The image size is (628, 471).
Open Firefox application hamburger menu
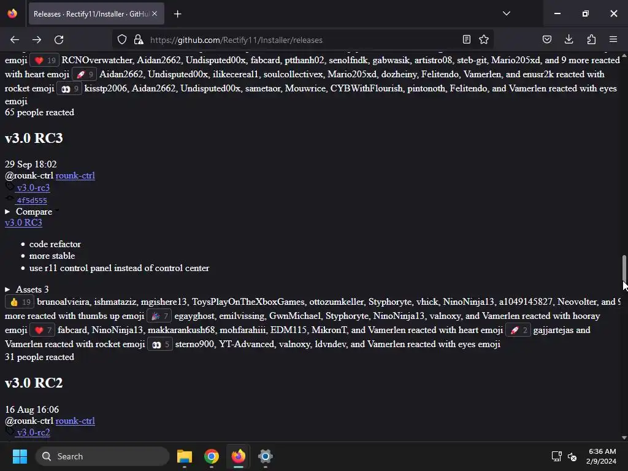point(613,40)
